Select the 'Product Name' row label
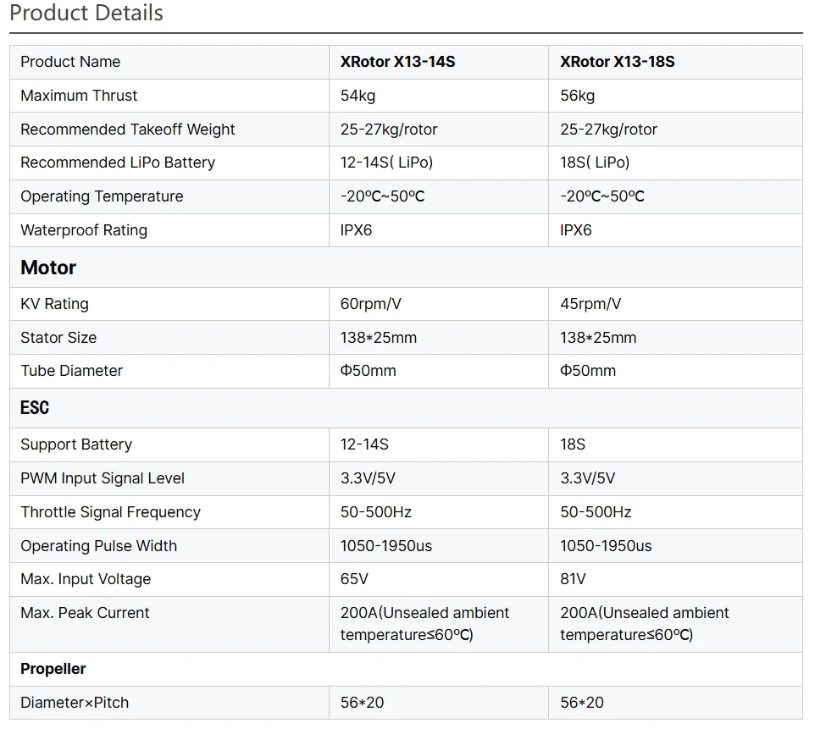This screenshot has width=826, height=734. click(70, 62)
